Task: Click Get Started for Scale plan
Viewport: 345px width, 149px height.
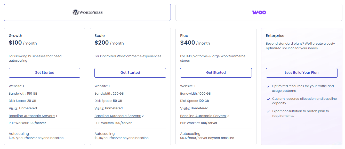Action: 130,73
